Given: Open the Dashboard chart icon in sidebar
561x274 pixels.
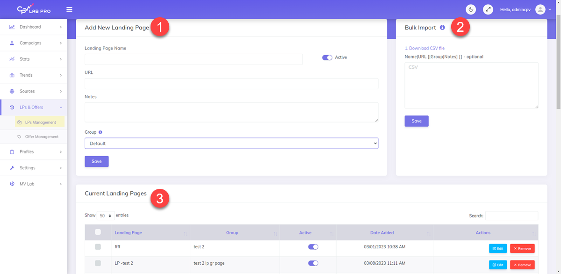Looking at the screenshot, I should (12, 27).
